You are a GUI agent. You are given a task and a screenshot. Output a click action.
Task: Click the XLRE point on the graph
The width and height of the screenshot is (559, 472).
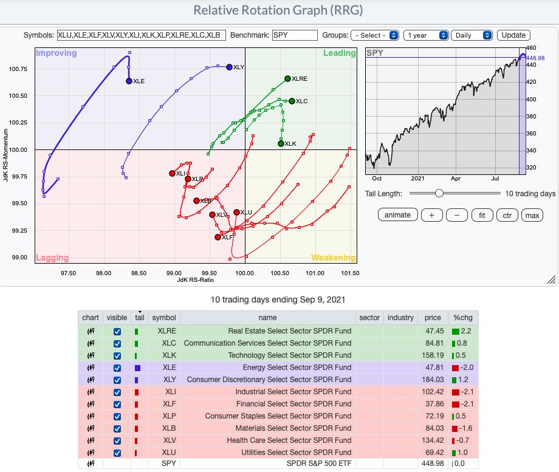pos(287,78)
